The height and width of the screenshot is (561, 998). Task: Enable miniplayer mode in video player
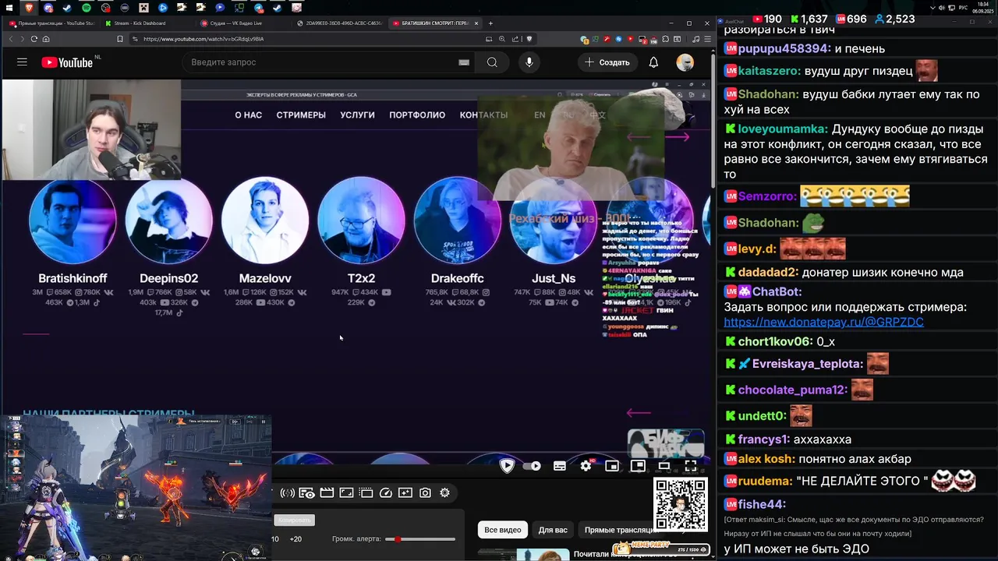[x=612, y=466]
